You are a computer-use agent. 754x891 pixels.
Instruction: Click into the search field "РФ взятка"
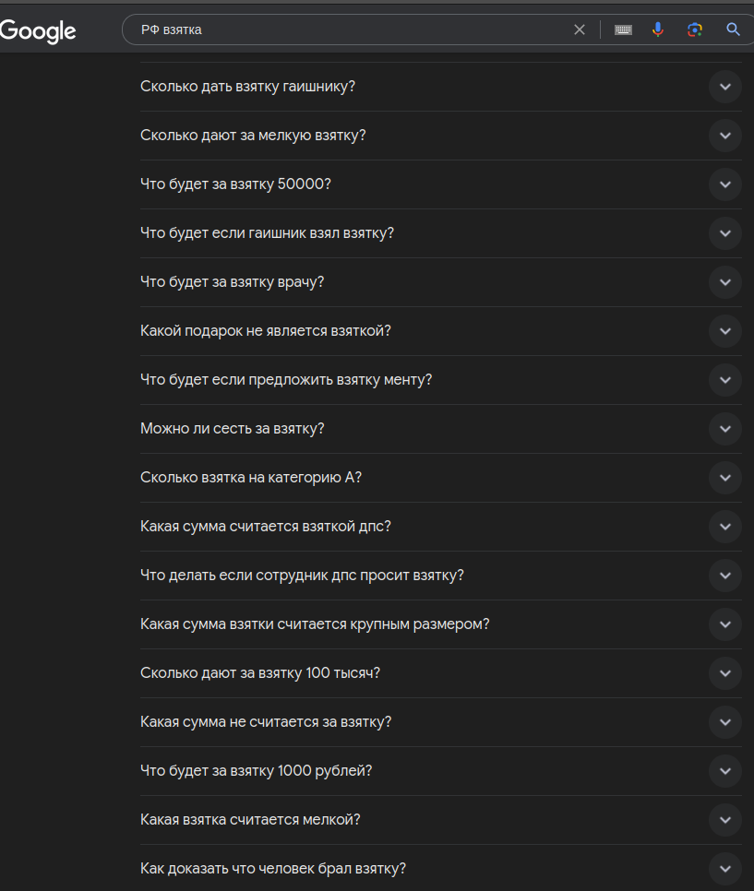point(351,30)
